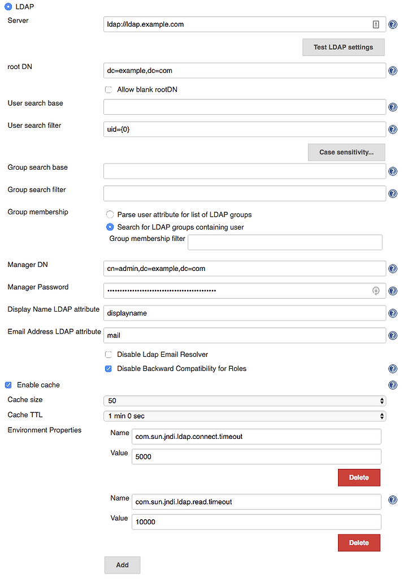The height and width of the screenshot is (582, 407).
Task: Select the LDAP security realm radio button
Action: tap(8, 7)
